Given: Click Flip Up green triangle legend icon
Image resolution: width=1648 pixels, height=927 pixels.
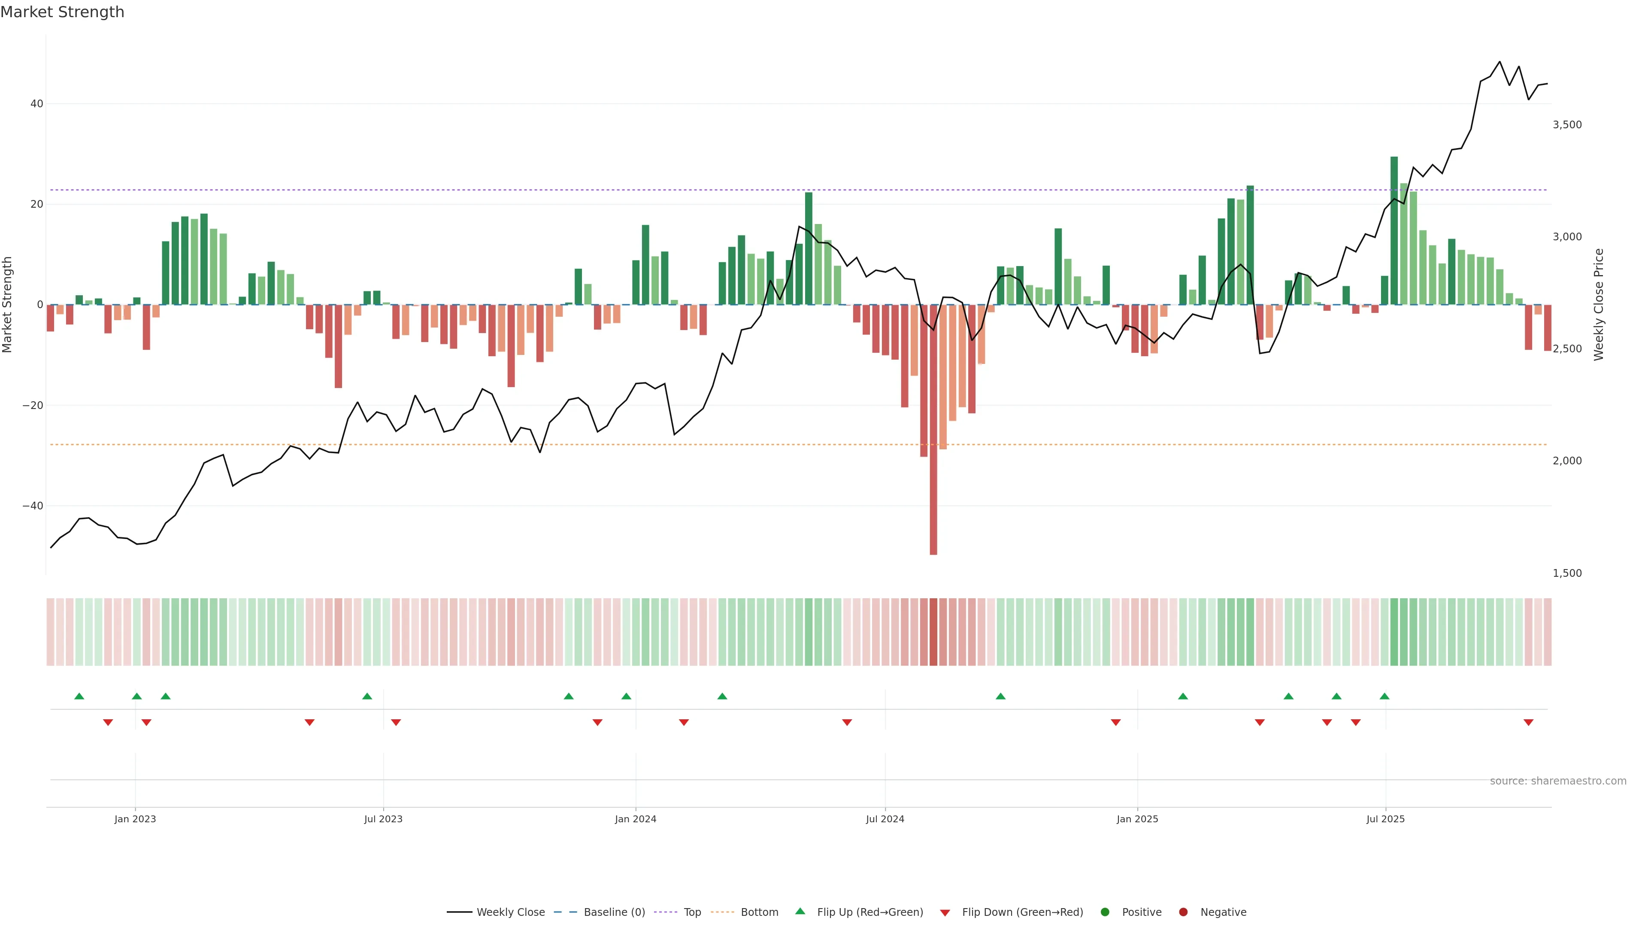Looking at the screenshot, I should coord(800,911).
